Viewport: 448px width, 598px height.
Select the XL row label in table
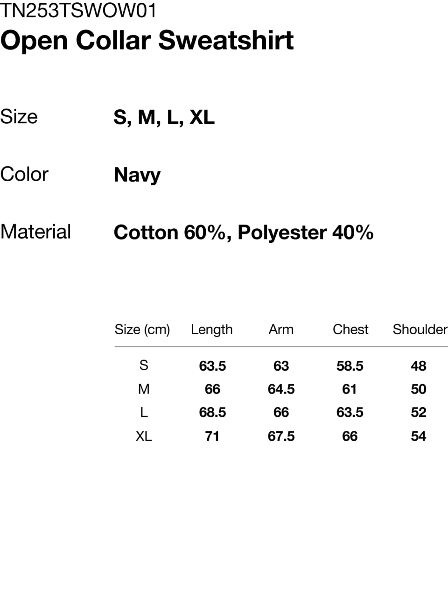tap(144, 436)
